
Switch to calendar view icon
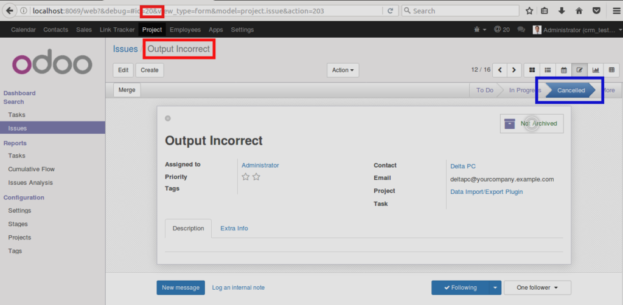564,70
